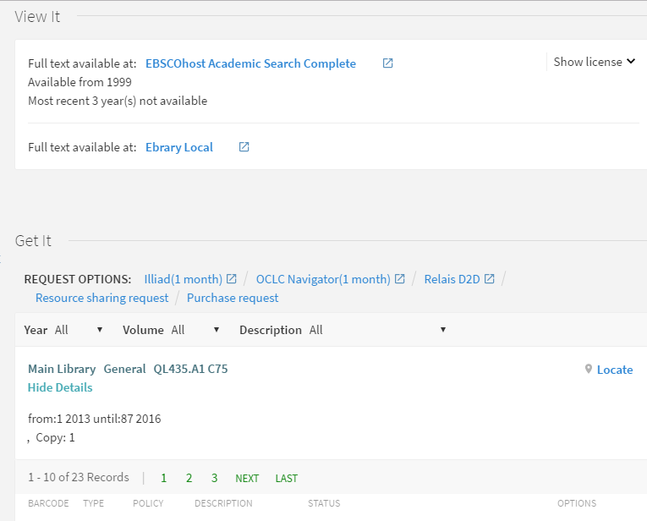Click external link icon beside EBSCOhost link

click(387, 63)
